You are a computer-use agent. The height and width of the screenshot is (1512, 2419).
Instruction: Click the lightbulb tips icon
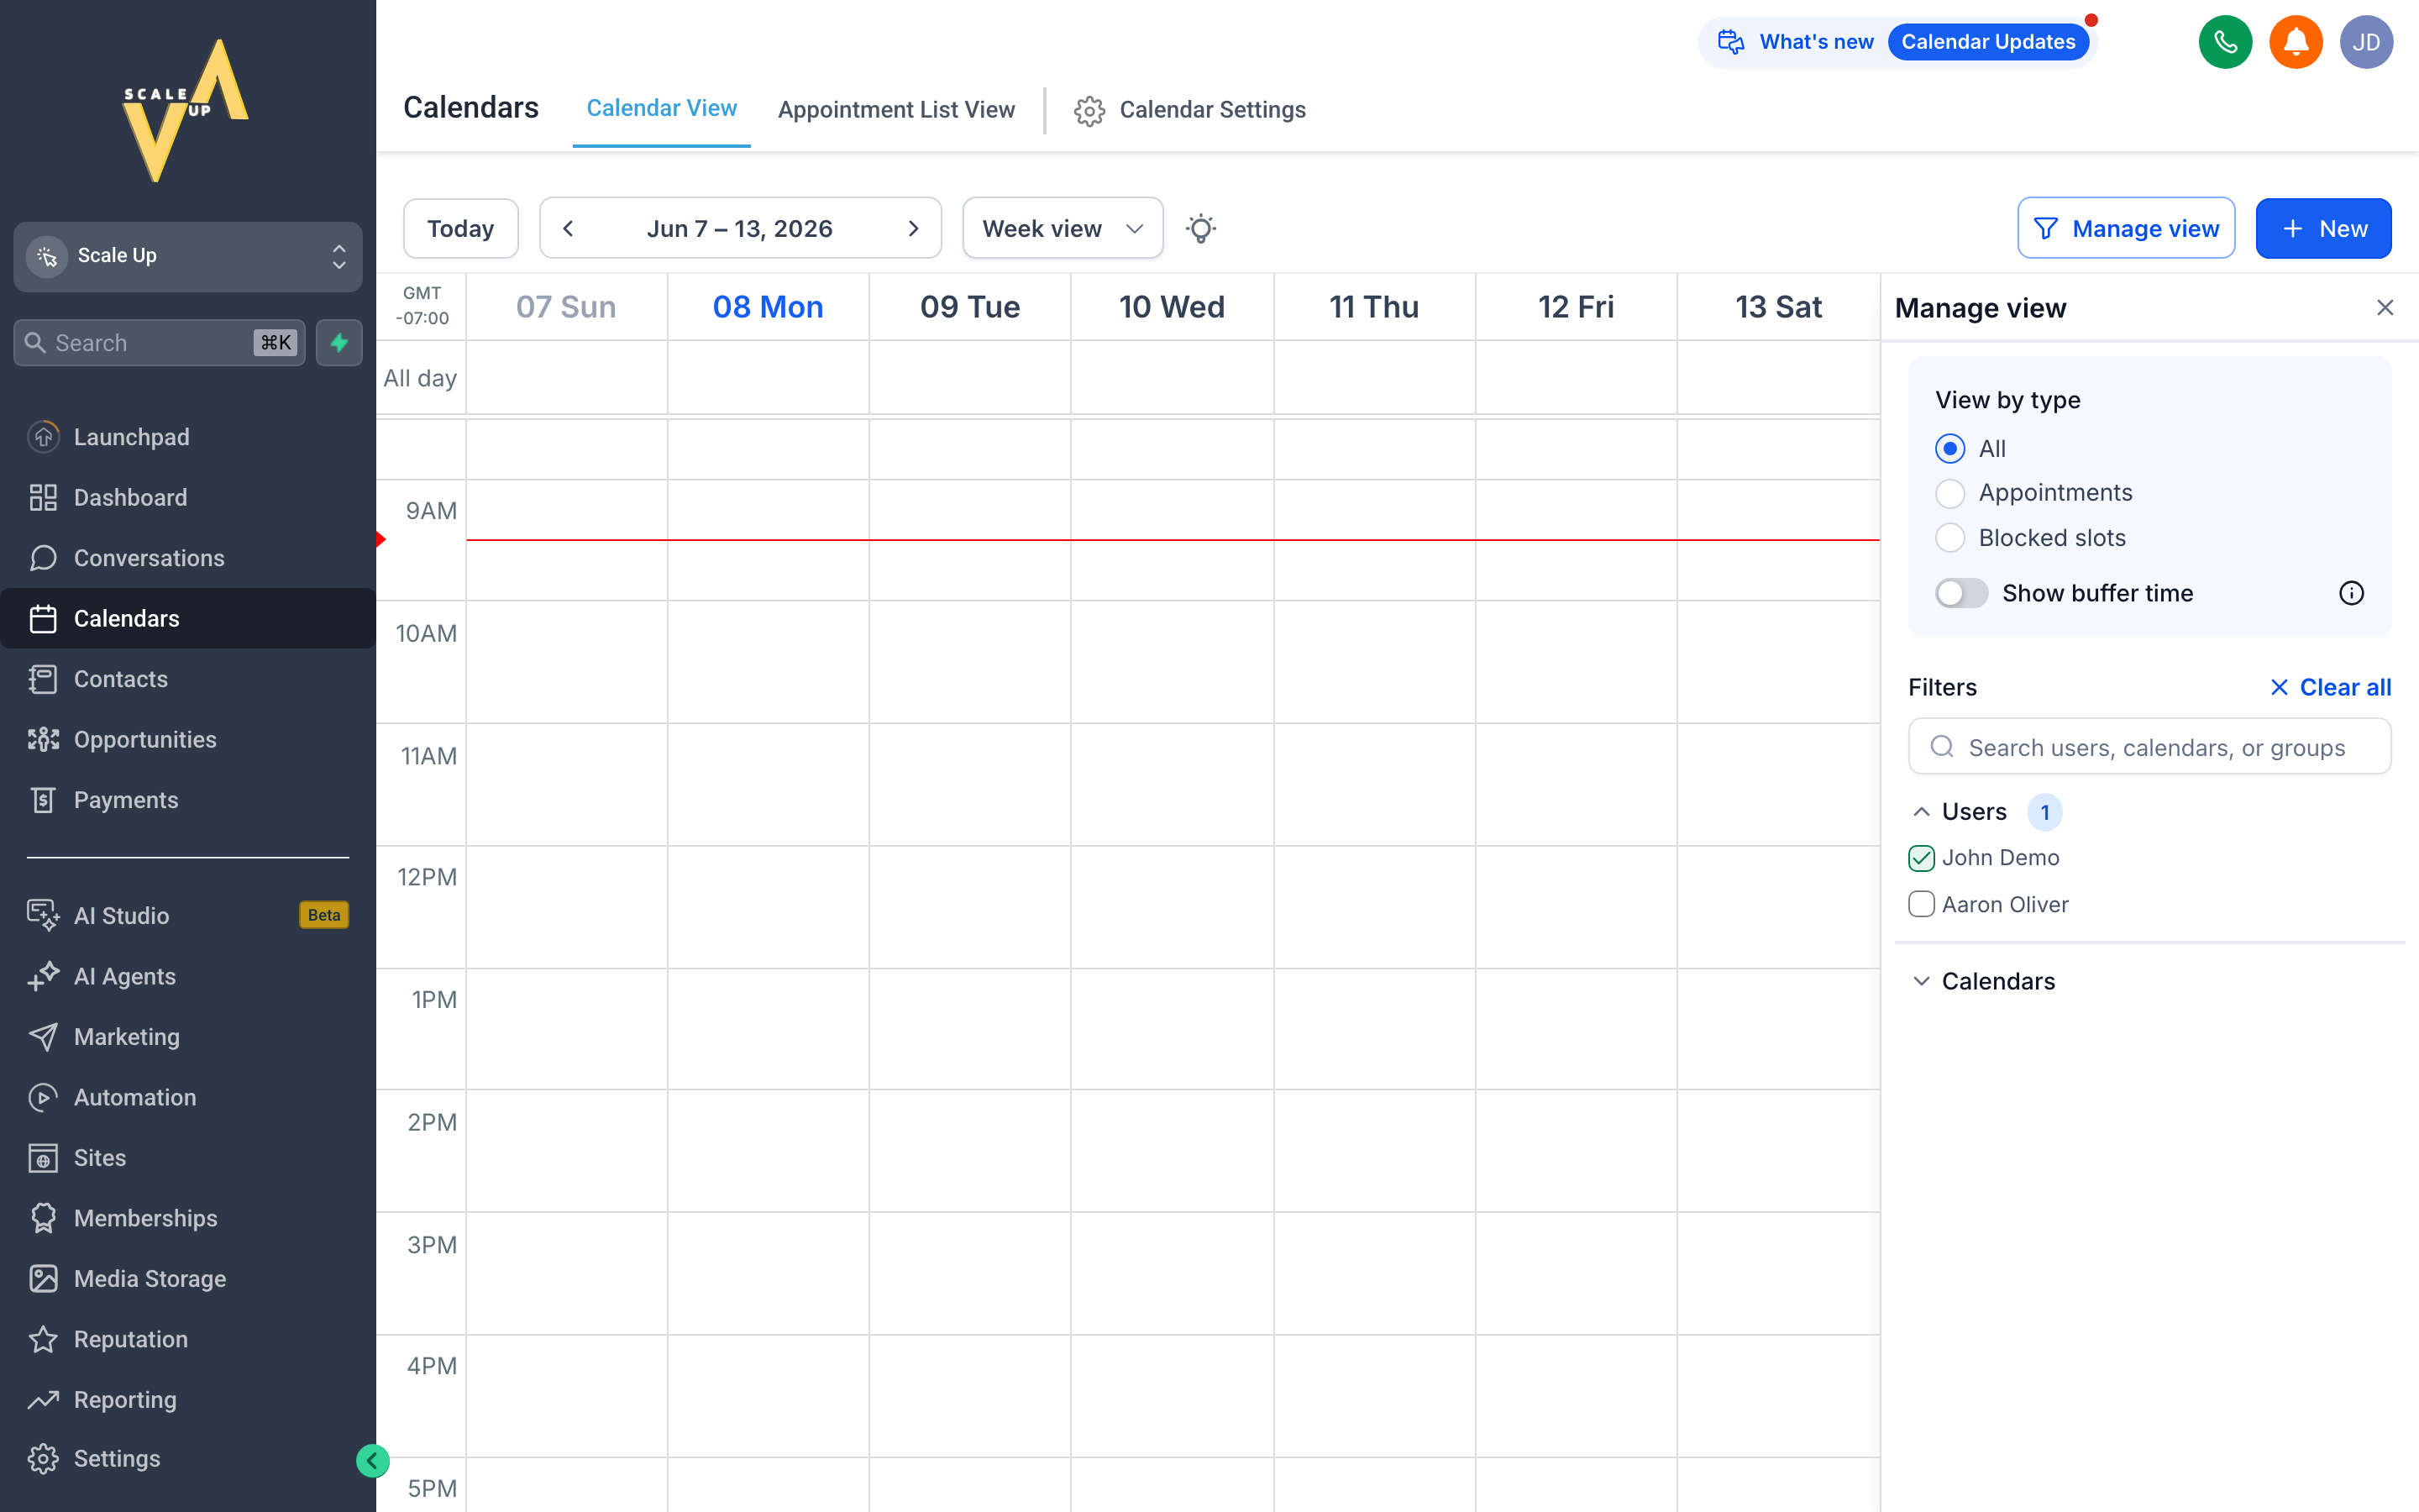pyautogui.click(x=1200, y=228)
